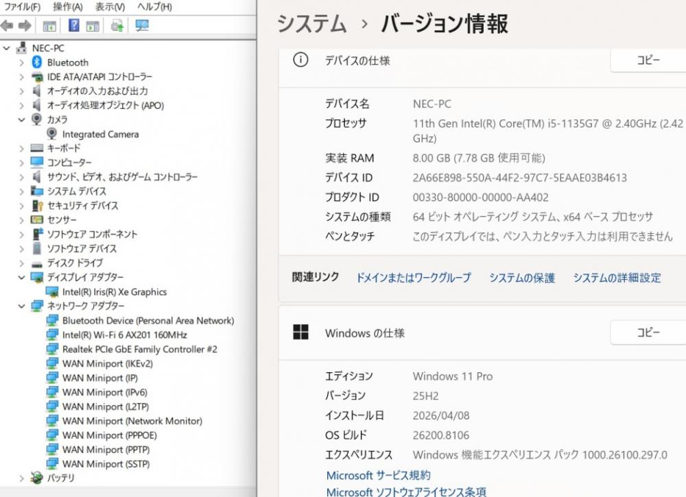Click the Bluetooth category icon
Screen dimensions: 686x497
click(x=37, y=62)
